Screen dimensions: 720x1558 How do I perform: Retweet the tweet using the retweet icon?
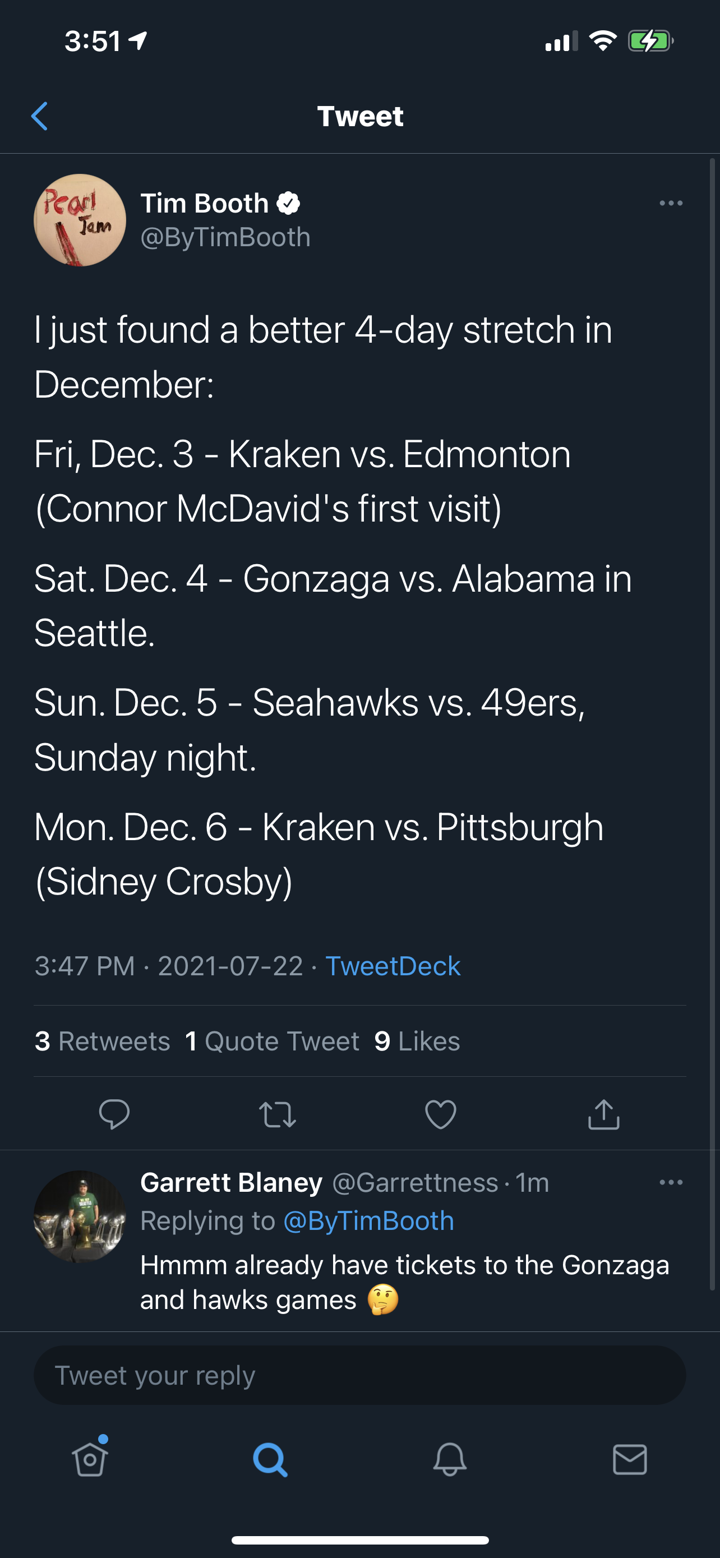click(x=277, y=1113)
